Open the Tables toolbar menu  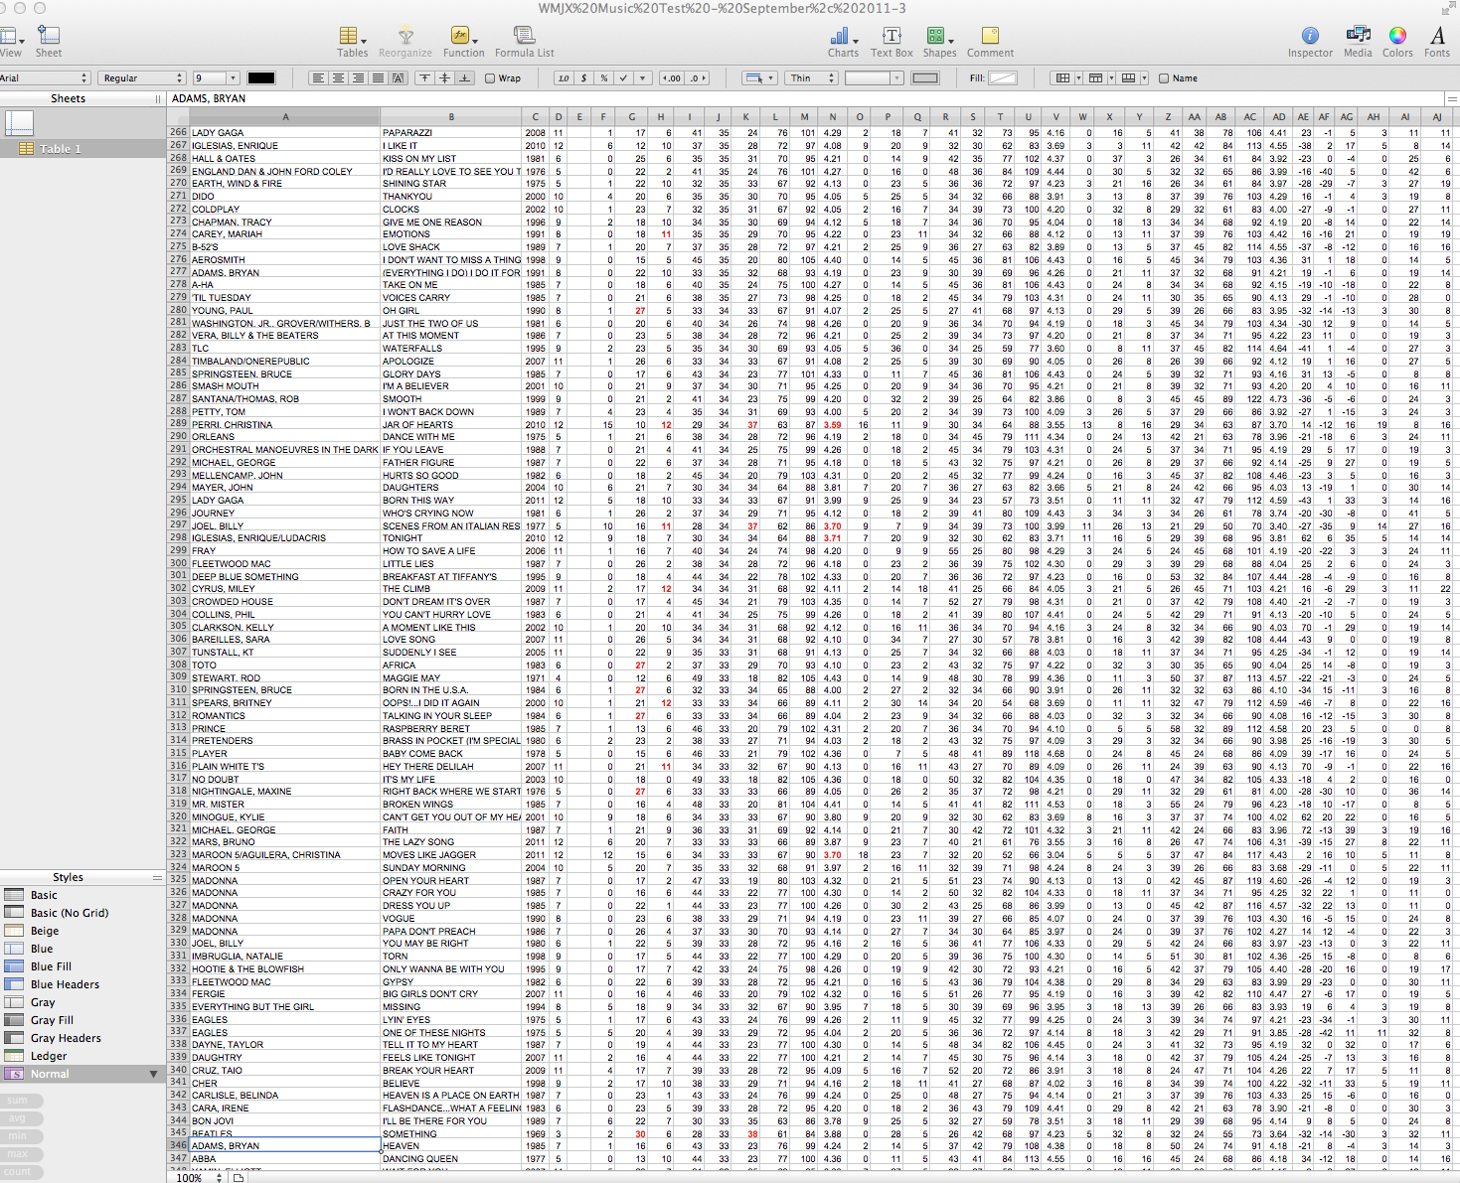pos(351,41)
